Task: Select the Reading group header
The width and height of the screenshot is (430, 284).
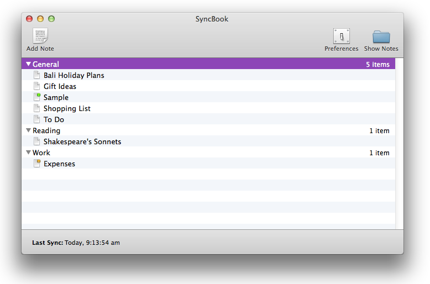Action: point(208,130)
